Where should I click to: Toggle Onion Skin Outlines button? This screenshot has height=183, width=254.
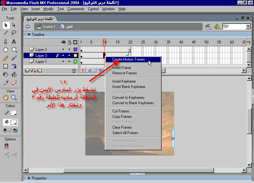click(94, 70)
